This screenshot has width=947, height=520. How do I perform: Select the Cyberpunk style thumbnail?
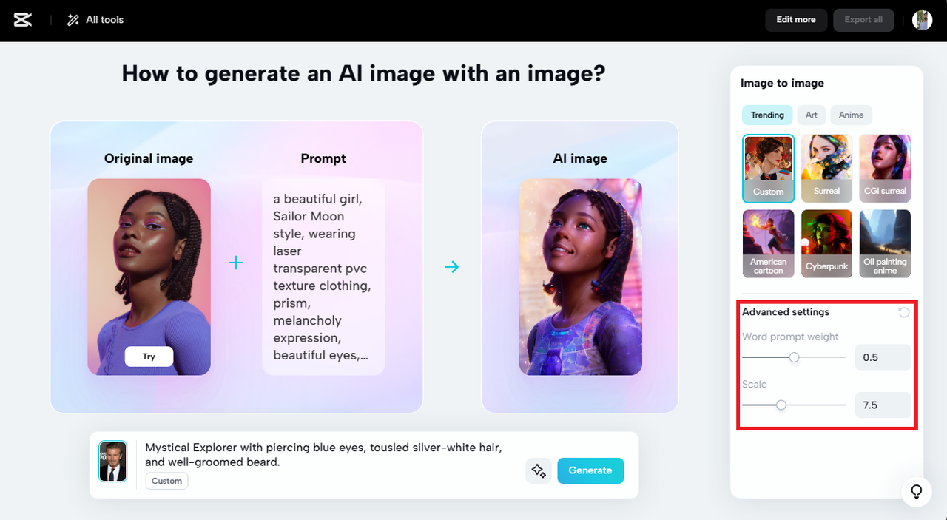click(826, 243)
